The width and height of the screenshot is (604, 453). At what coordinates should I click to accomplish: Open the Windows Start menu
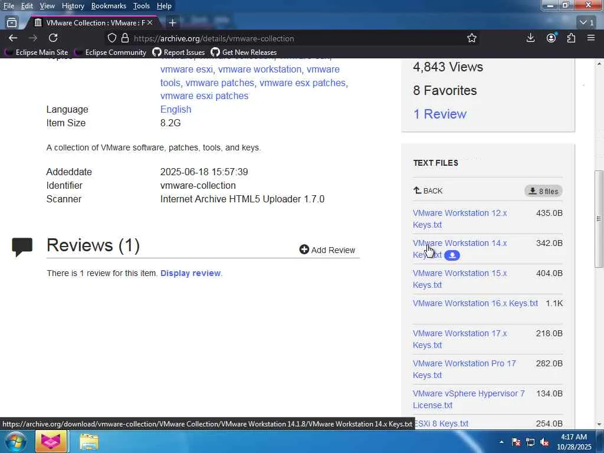pos(15,442)
